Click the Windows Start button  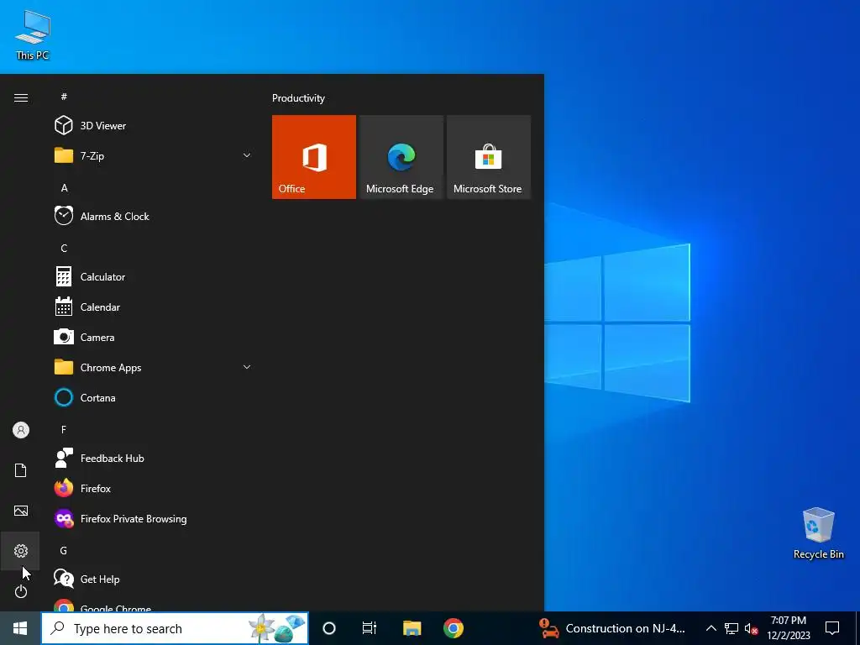[x=20, y=628]
